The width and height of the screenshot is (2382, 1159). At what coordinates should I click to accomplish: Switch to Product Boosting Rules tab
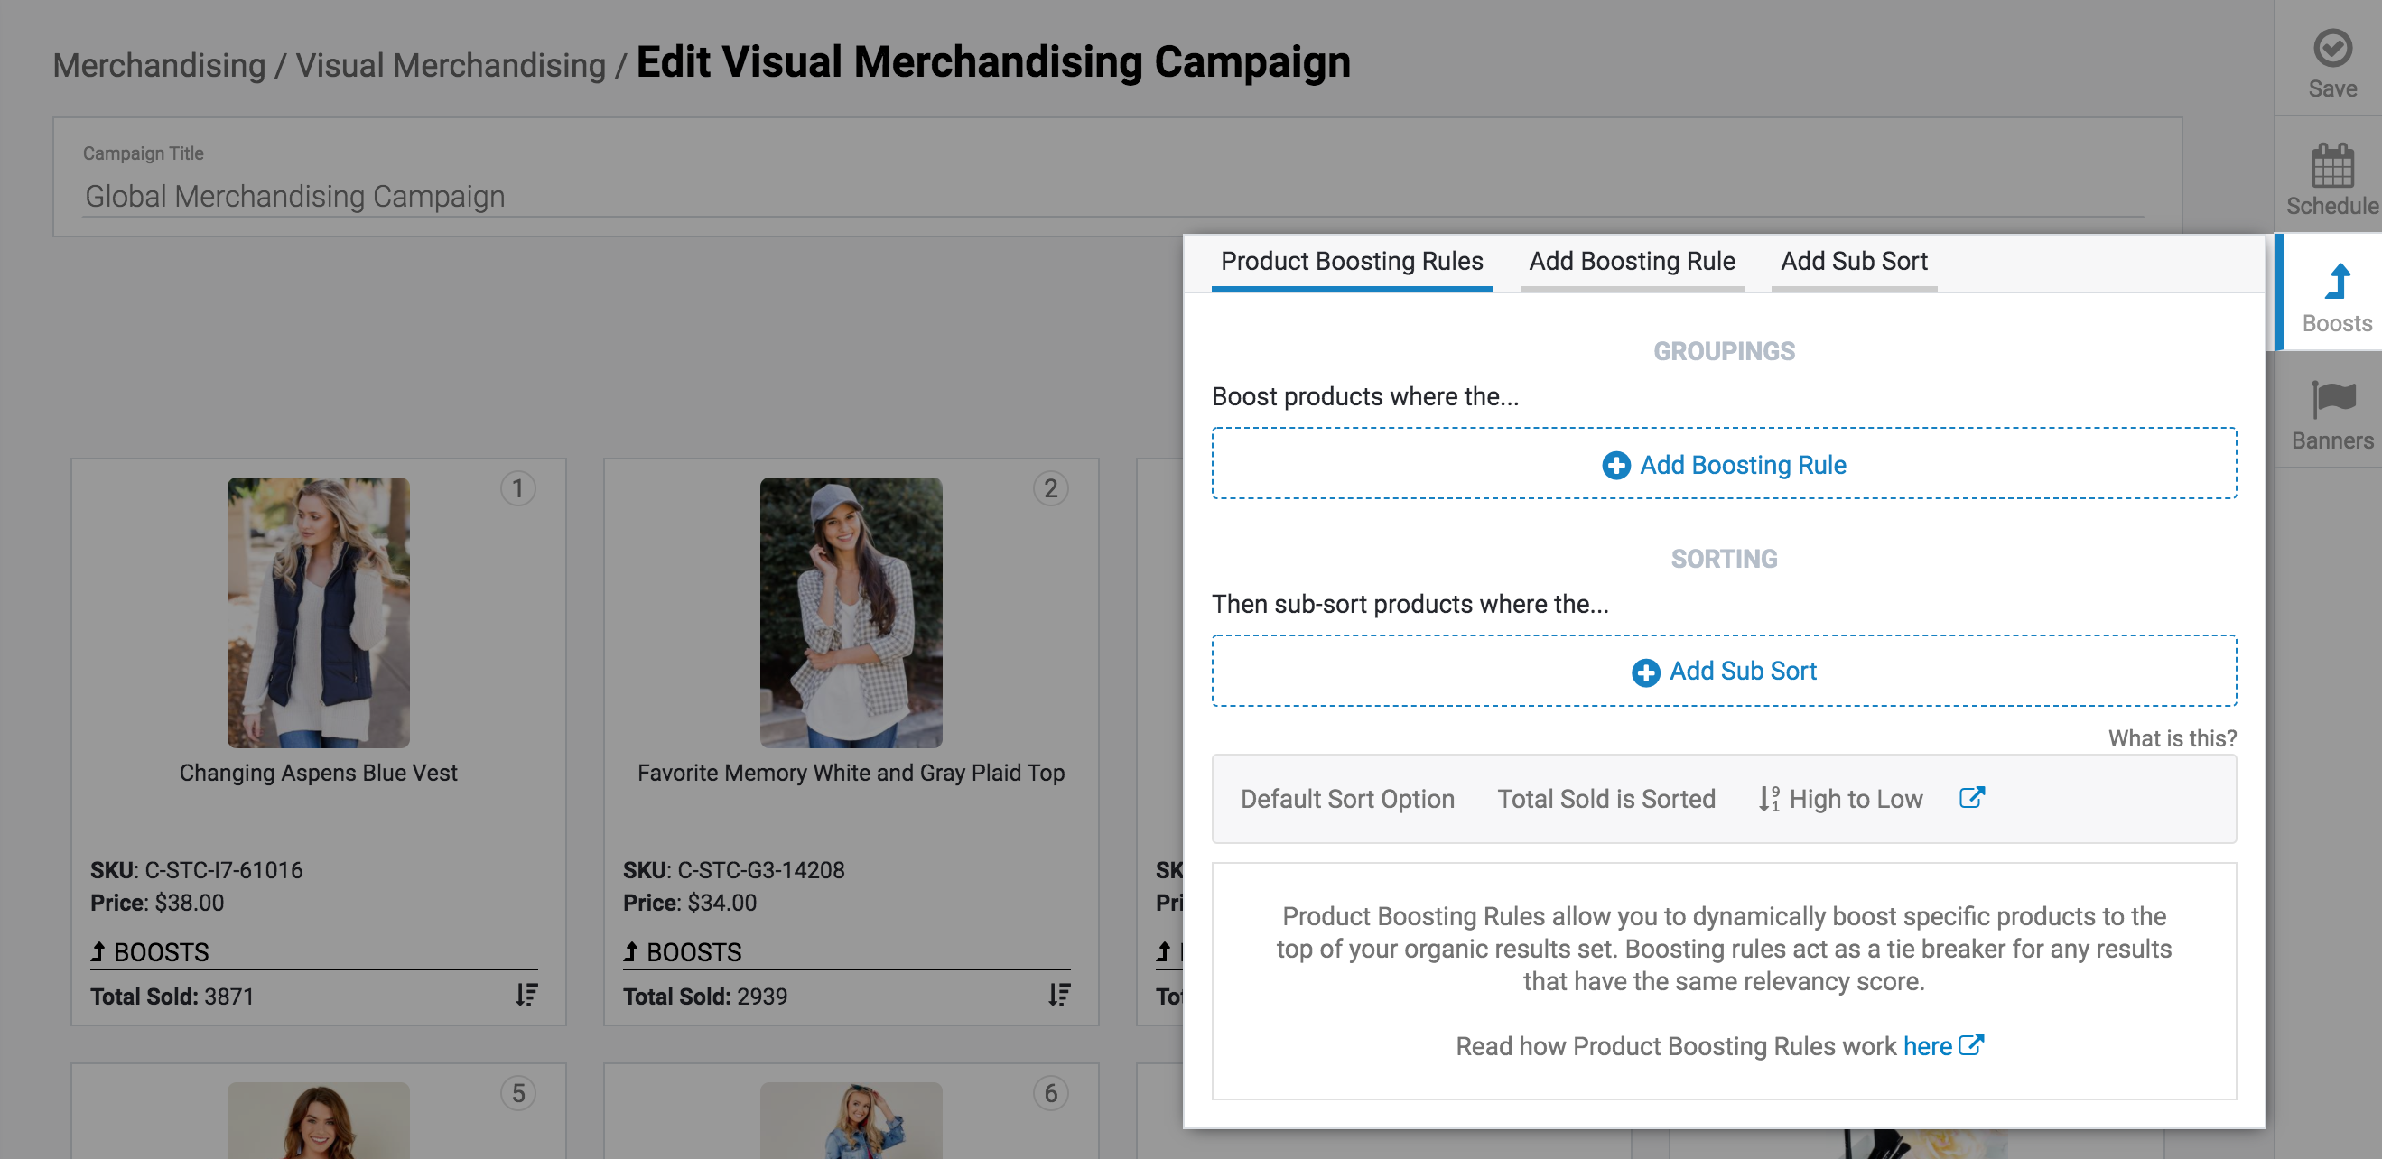pyautogui.click(x=1351, y=262)
